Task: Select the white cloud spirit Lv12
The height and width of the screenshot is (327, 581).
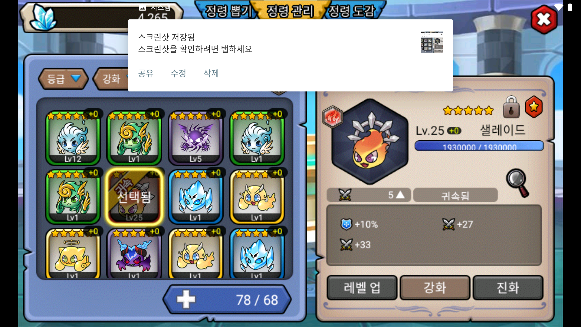Action: point(73,137)
